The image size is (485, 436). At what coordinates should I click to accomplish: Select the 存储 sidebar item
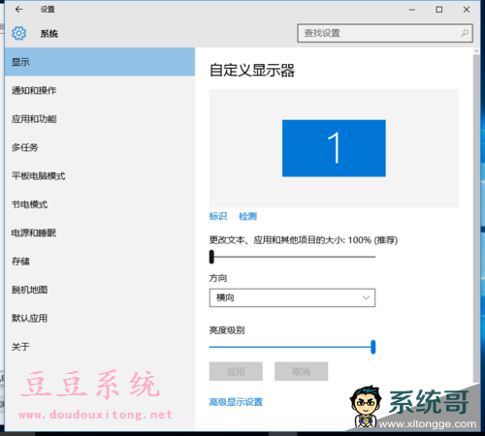(x=100, y=261)
